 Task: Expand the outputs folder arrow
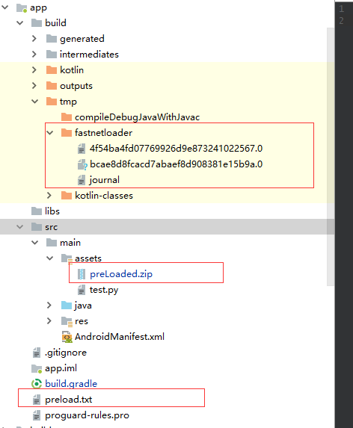[34, 85]
